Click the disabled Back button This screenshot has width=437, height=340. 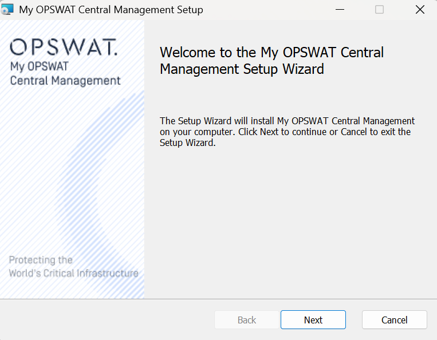[247, 319]
